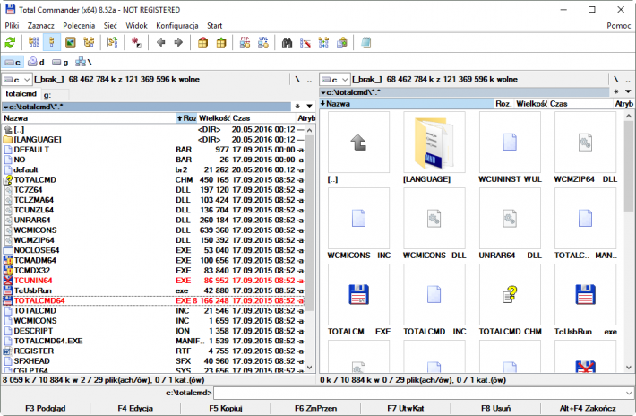
Task: Click the command line input field
Action: coord(419,393)
